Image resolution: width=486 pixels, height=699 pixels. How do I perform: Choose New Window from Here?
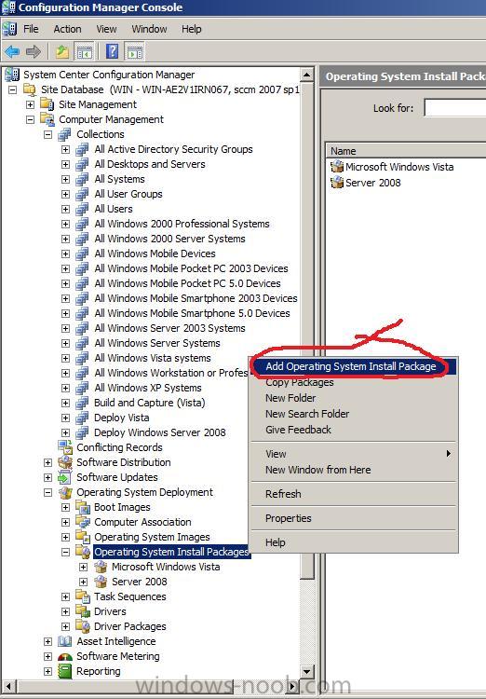pyautogui.click(x=354, y=470)
